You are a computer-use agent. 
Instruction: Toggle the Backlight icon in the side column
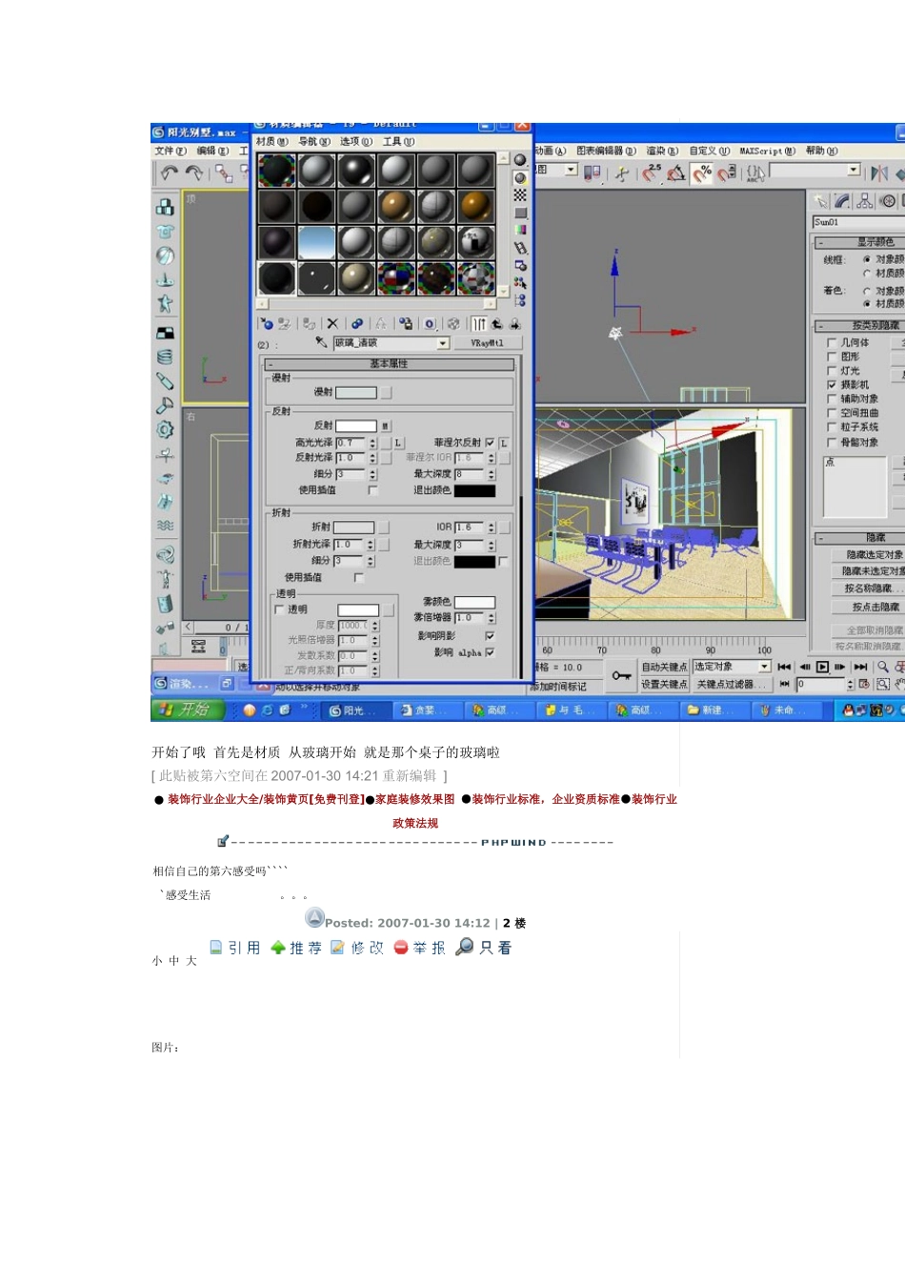pyautogui.click(x=520, y=178)
